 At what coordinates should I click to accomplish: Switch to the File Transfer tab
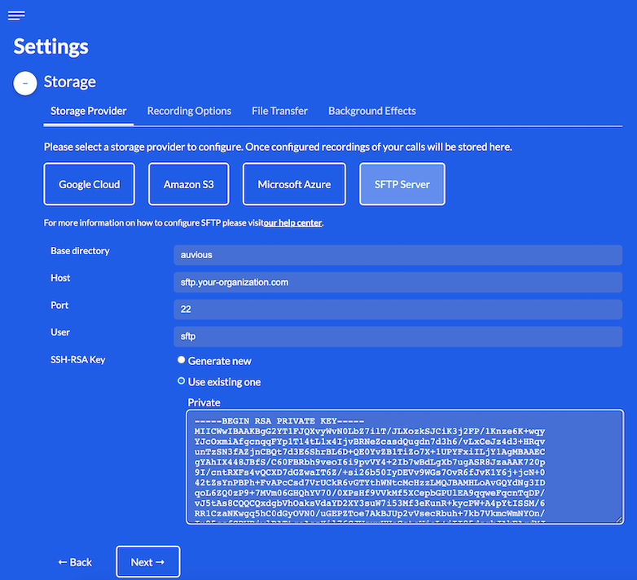(x=279, y=111)
